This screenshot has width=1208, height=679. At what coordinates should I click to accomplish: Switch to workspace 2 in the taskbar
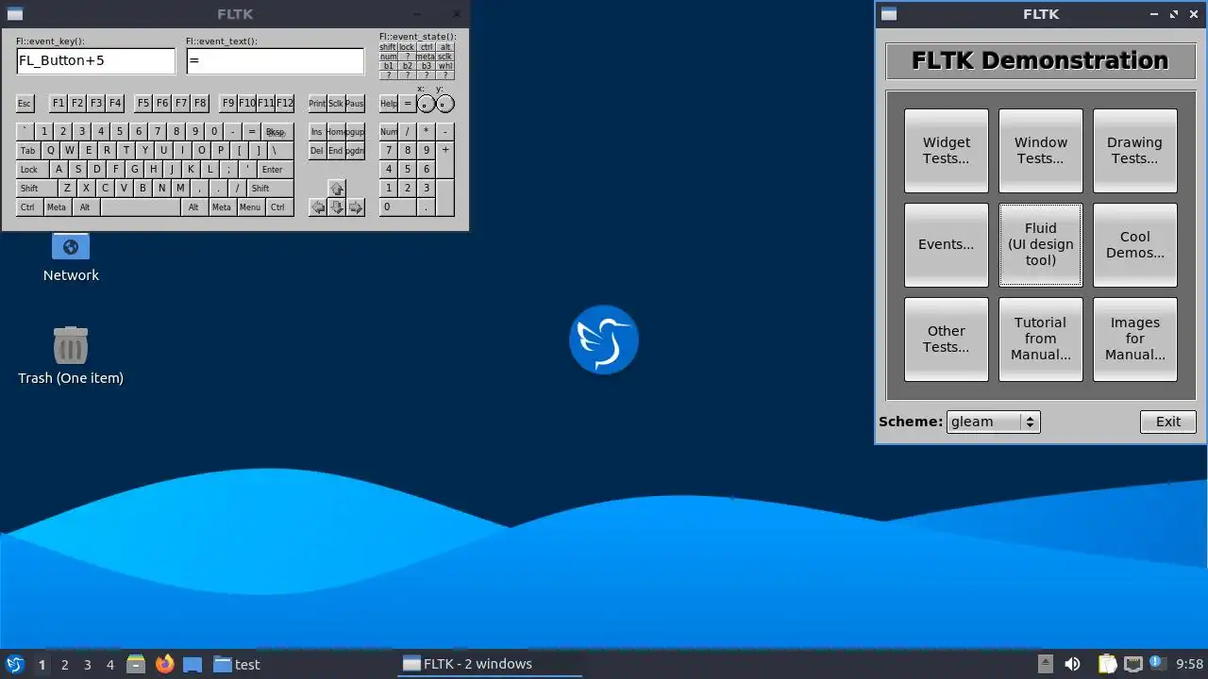click(x=65, y=664)
